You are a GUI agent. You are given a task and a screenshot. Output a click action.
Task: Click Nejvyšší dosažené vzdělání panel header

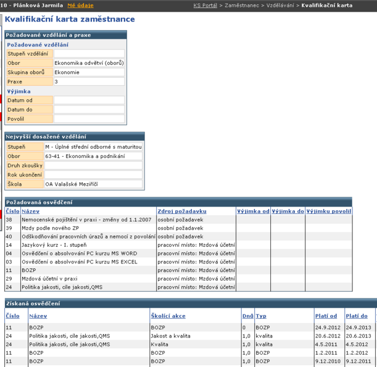tap(75, 136)
